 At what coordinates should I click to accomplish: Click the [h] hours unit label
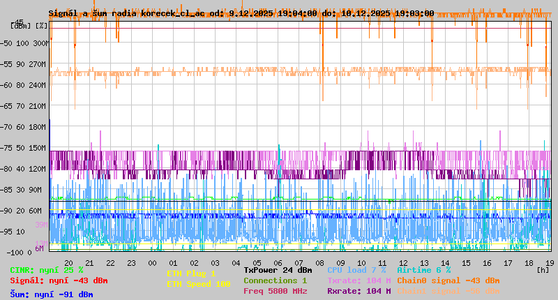(x=543, y=269)
